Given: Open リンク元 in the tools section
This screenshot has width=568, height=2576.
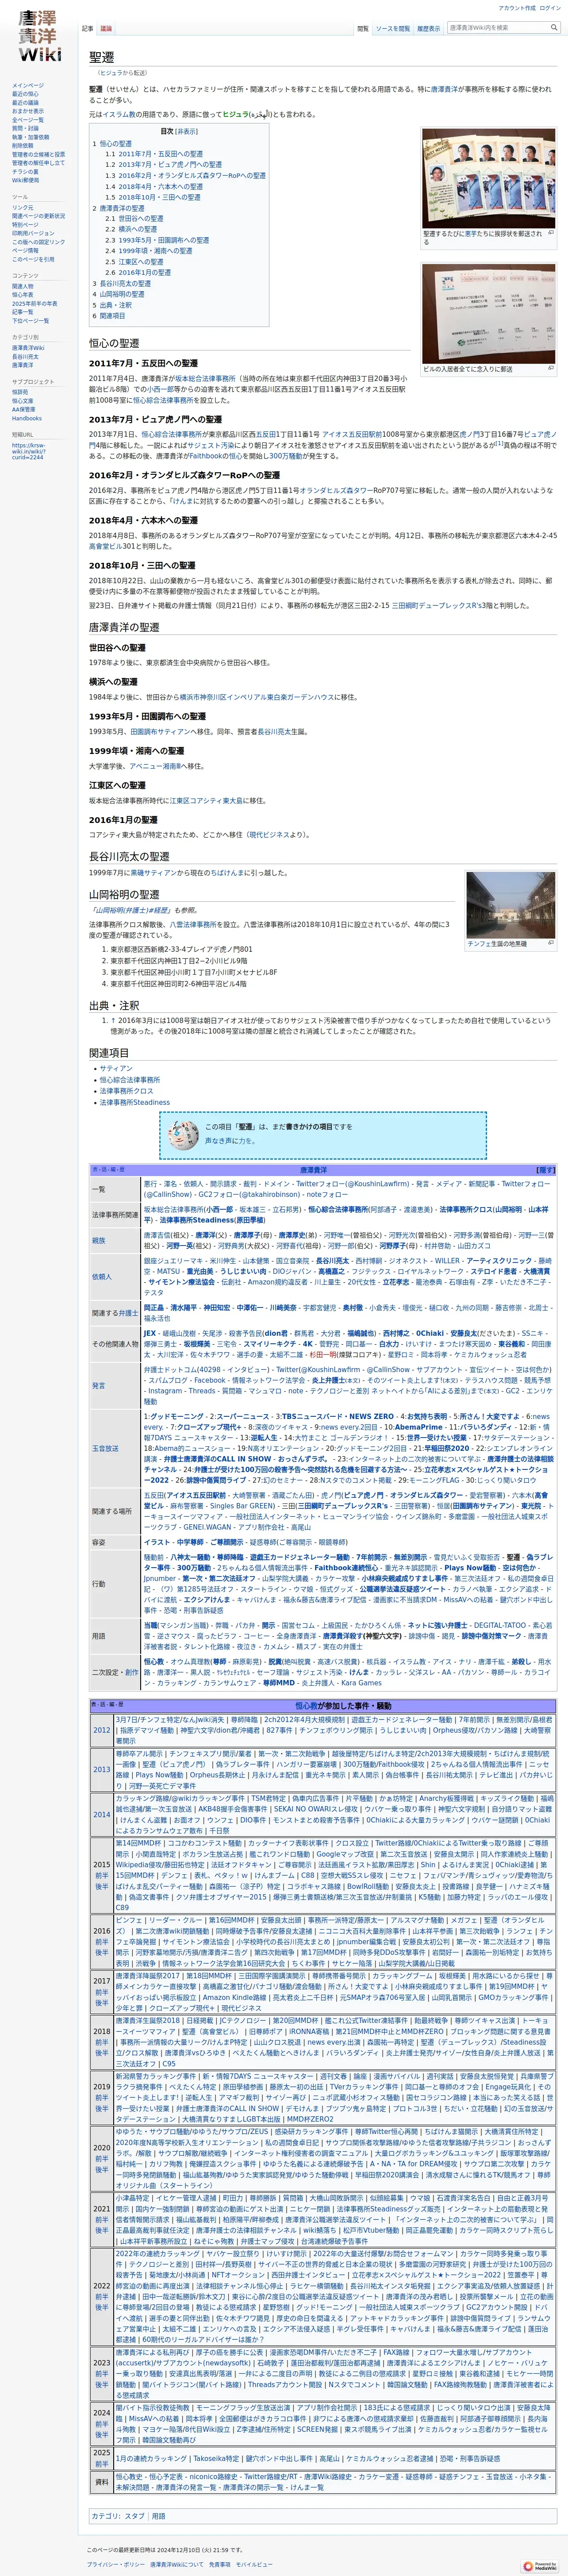Looking at the screenshot, I should click(x=23, y=208).
